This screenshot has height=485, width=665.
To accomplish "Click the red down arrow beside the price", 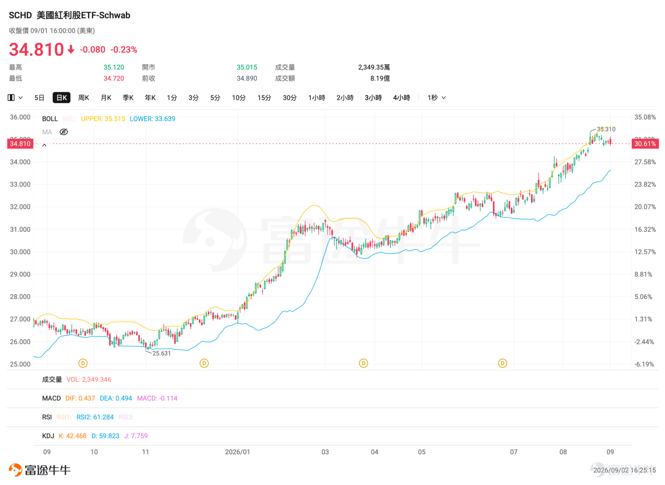I will (x=71, y=49).
